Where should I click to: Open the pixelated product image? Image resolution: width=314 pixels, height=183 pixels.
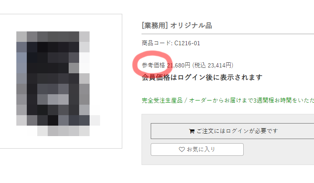coord(58,83)
